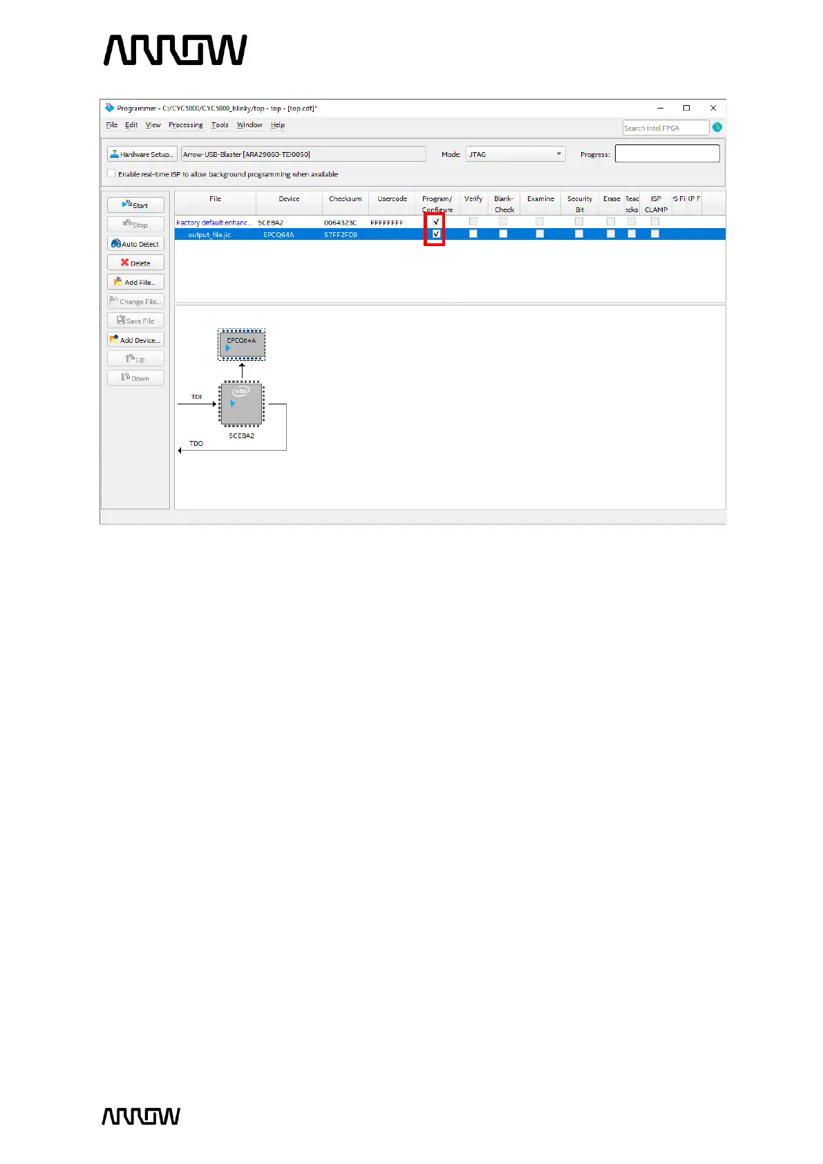Screen dimensions: 823x1164
Task: Click the Add Device button
Action: (135, 340)
